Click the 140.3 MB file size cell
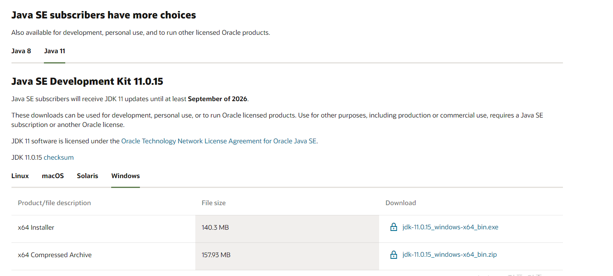The height and width of the screenshot is (276, 613). (215, 228)
